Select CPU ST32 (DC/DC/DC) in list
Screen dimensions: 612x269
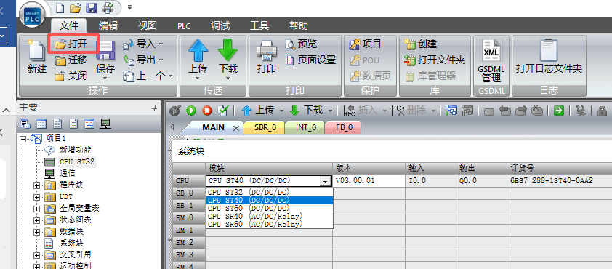tap(270, 192)
